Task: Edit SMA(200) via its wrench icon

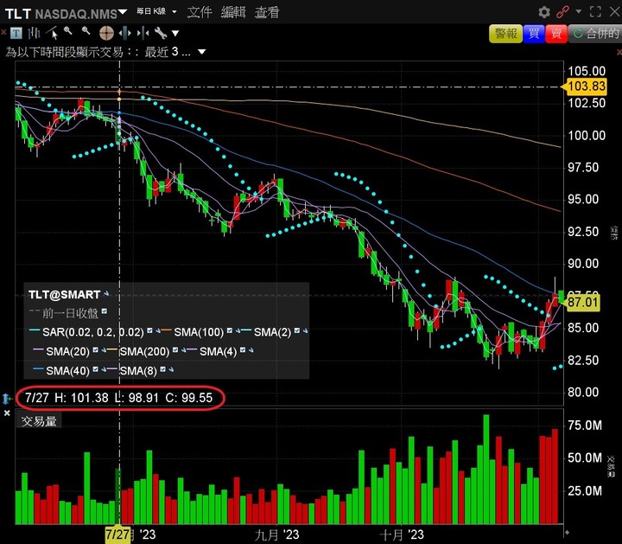Action: pos(183,350)
